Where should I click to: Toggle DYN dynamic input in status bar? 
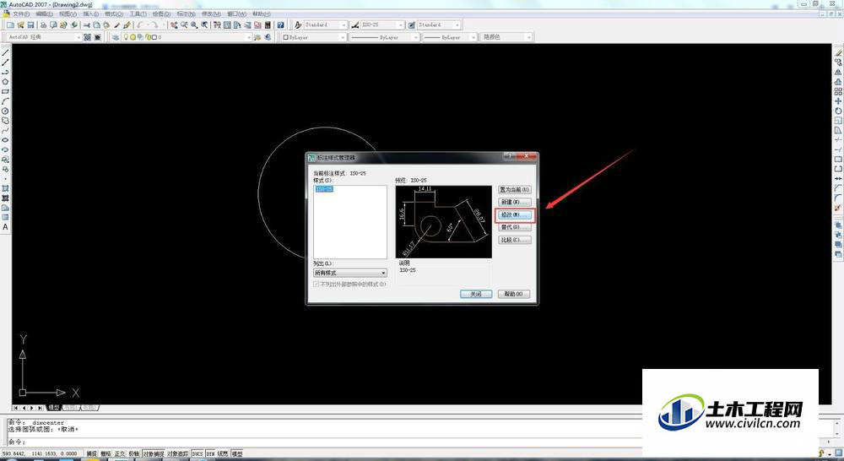click(x=210, y=454)
